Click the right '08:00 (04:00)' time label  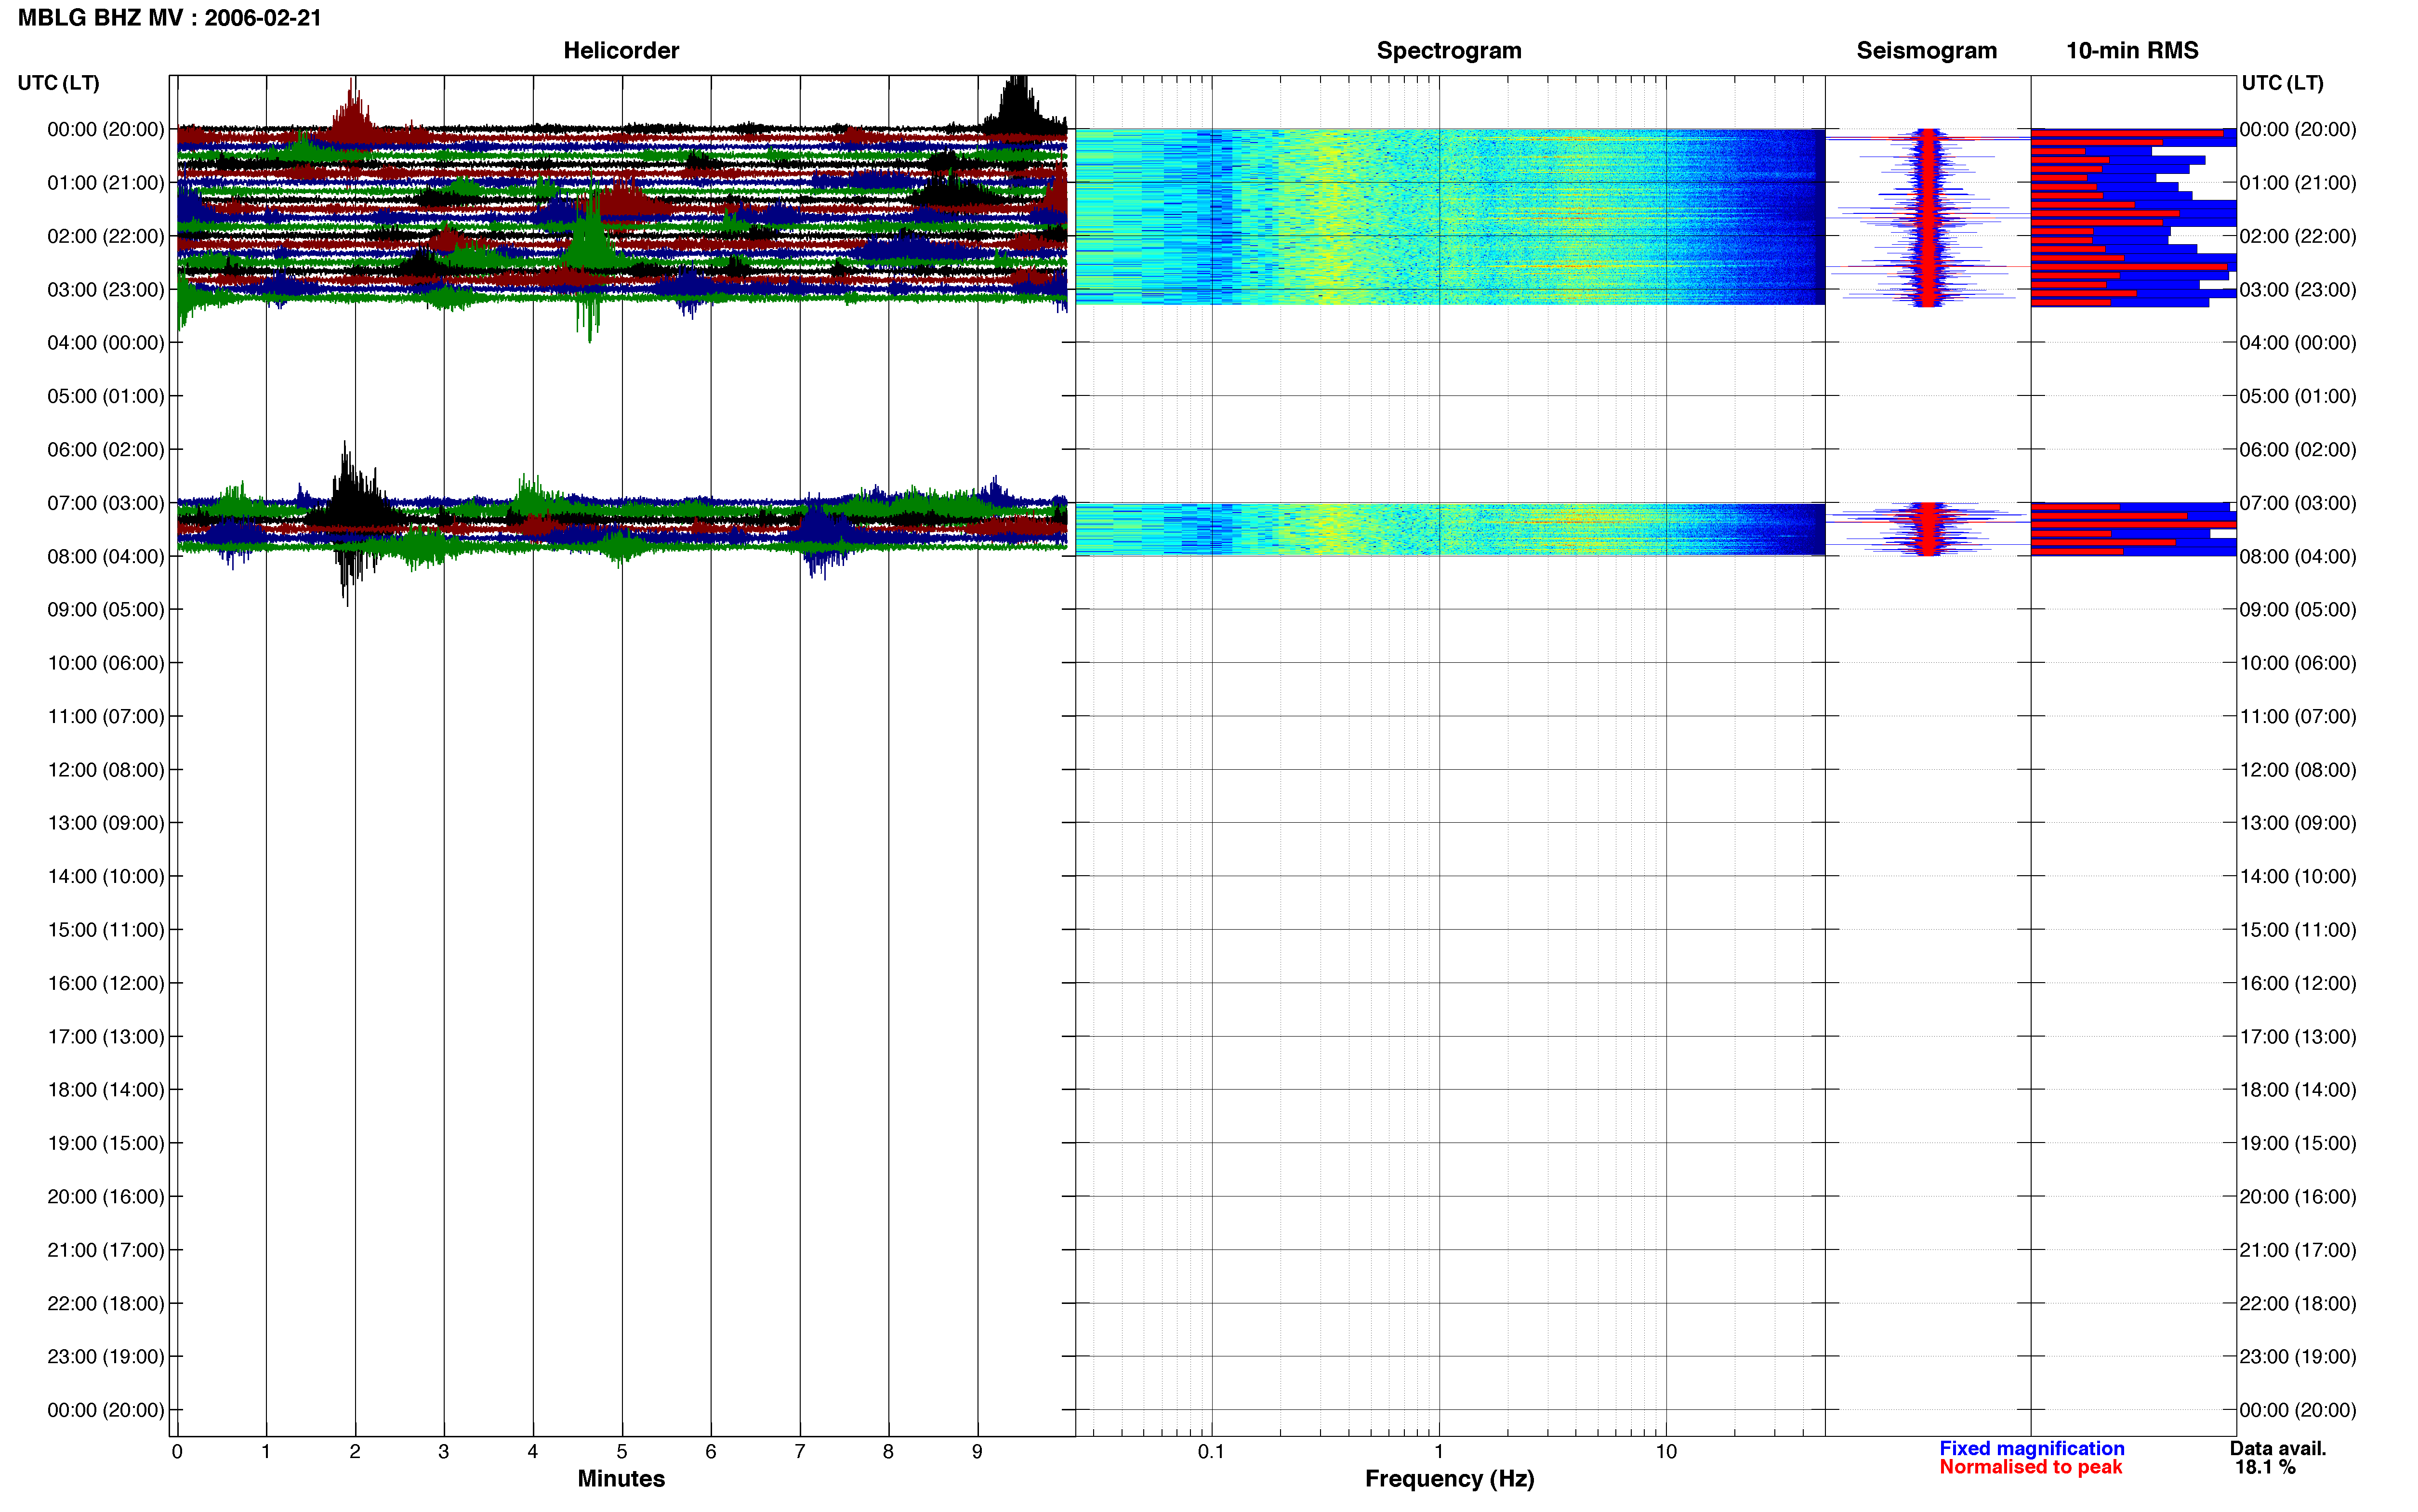[x=2298, y=556]
